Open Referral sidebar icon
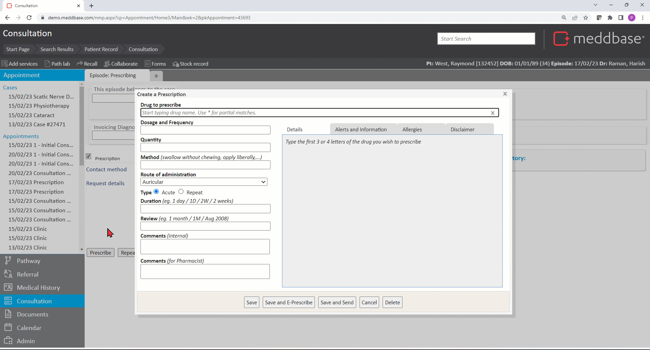Viewport: 650px width, 350px height. pos(8,274)
